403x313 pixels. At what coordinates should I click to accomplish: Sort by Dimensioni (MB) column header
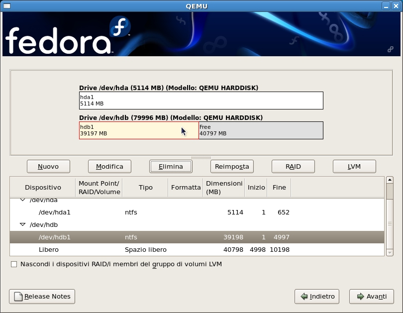click(224, 187)
